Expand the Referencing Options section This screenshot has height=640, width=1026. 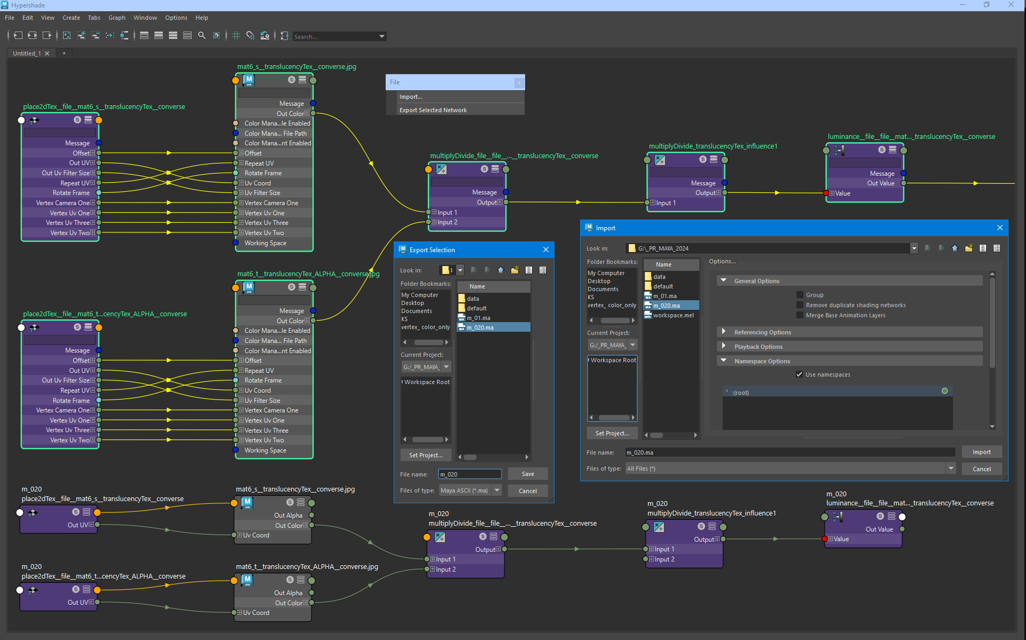tap(724, 332)
